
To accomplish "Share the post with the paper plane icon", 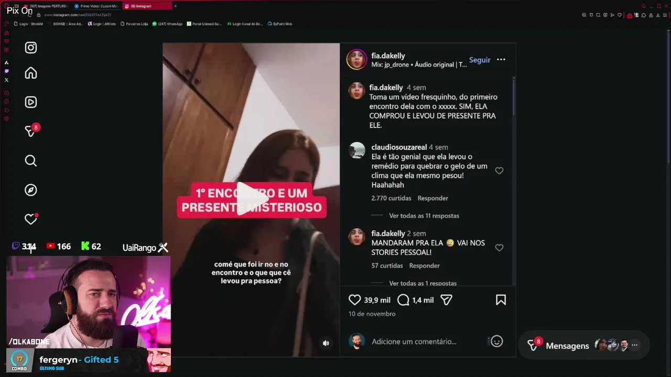I will [446, 300].
